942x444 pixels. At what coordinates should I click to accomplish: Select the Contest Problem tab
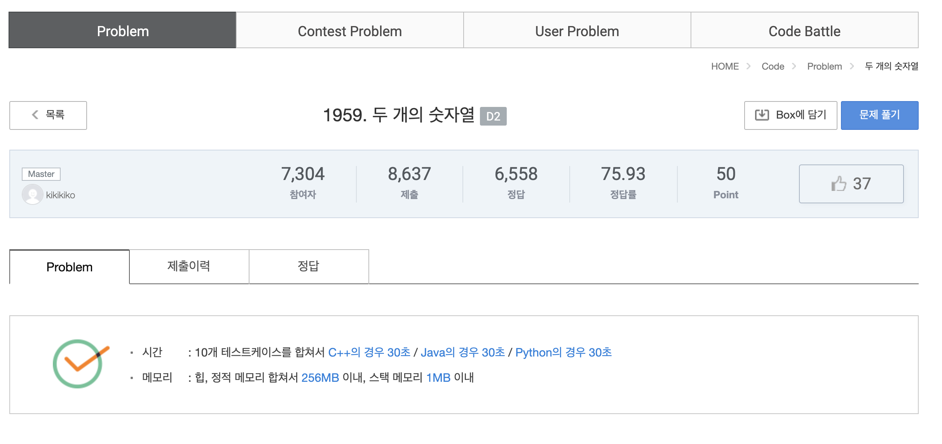[349, 30]
